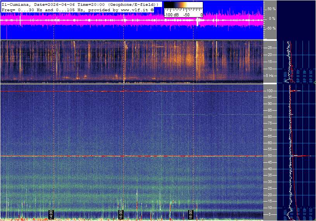The width and height of the screenshot is (316, 221).
Task: Click the -40.0 dB label under geophone spectrum graph
Action: click(304, 75)
